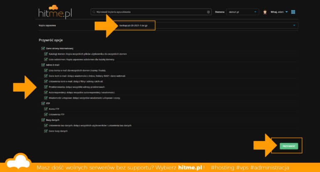Toggle the 'FTP' group checkbox

pyautogui.click(x=43, y=103)
